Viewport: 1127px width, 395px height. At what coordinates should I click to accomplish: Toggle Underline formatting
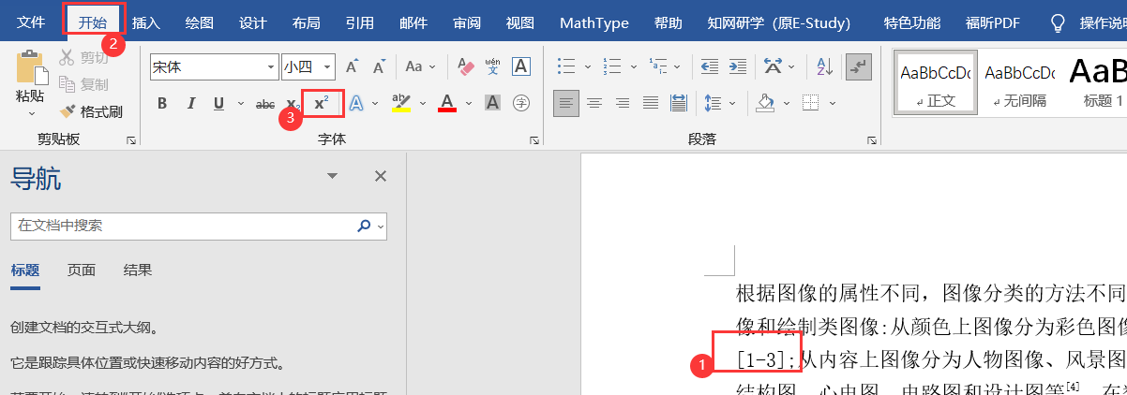click(218, 103)
